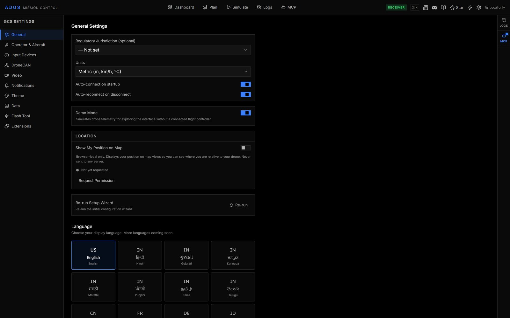Click Request Permission button
The height and width of the screenshot is (318, 510).
point(97,181)
